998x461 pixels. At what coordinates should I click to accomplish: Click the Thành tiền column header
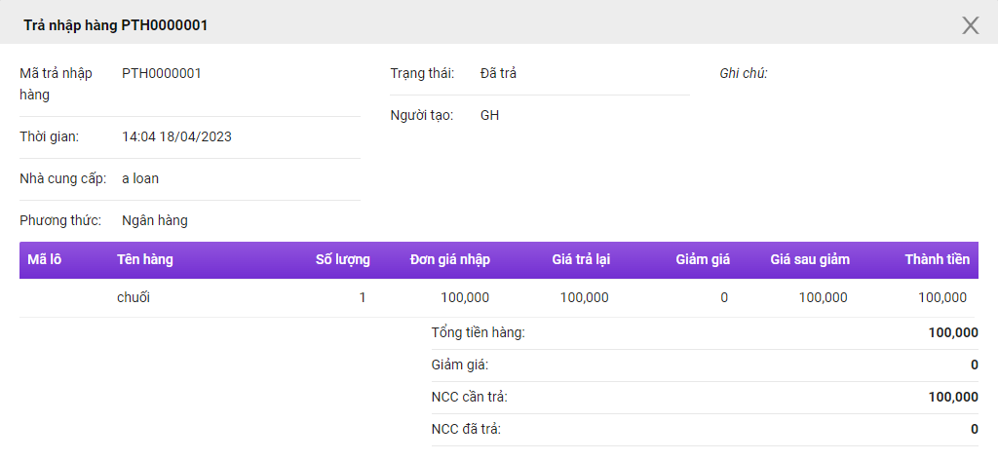coord(937,259)
